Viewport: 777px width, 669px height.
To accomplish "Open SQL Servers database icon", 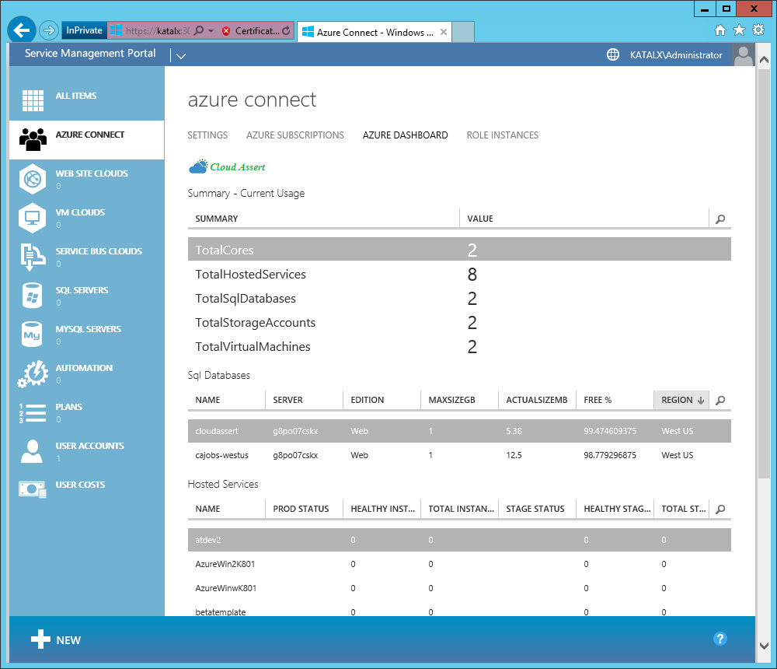I will (33, 296).
